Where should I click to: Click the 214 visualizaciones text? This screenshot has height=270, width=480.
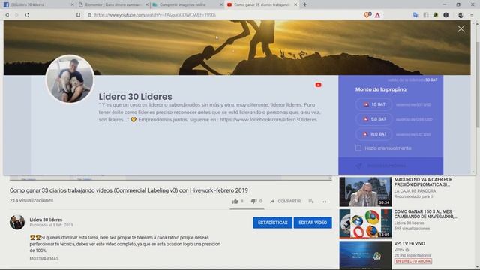[31, 200]
